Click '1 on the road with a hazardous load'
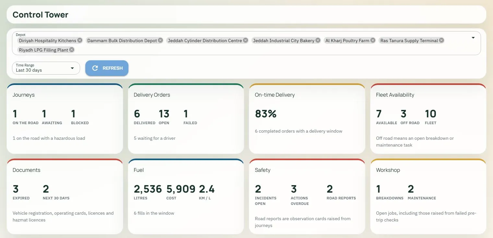This screenshot has height=238, width=493. tap(49, 138)
